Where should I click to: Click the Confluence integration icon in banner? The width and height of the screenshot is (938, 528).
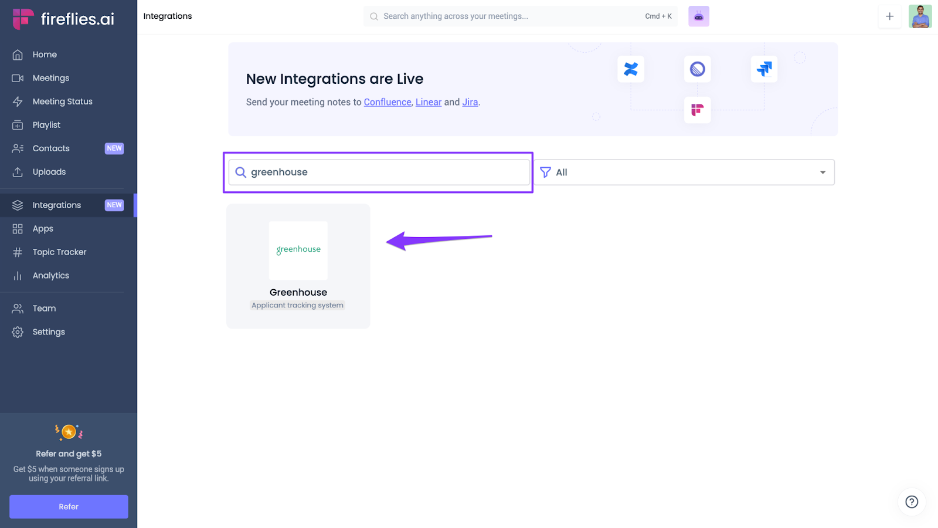click(631, 69)
